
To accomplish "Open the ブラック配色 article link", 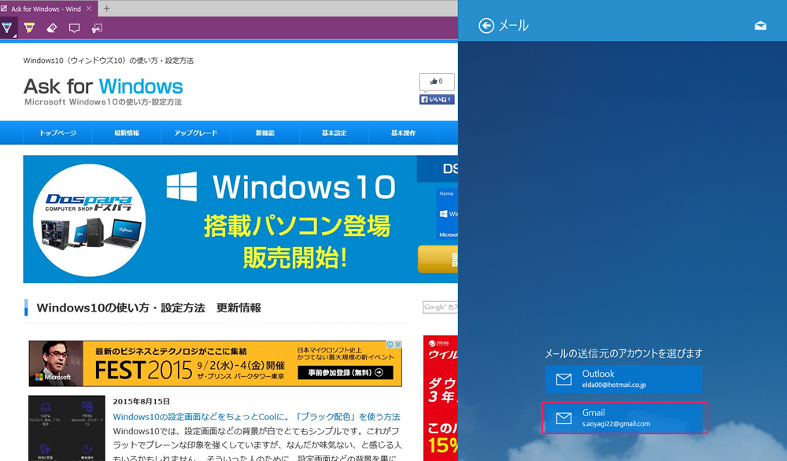I will click(x=257, y=417).
